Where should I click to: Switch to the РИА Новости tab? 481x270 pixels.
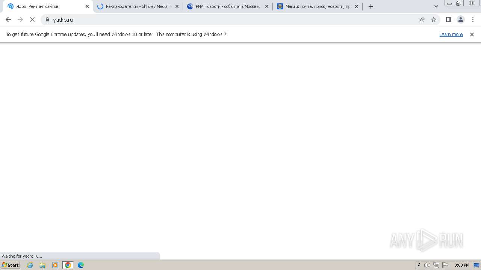(x=228, y=6)
